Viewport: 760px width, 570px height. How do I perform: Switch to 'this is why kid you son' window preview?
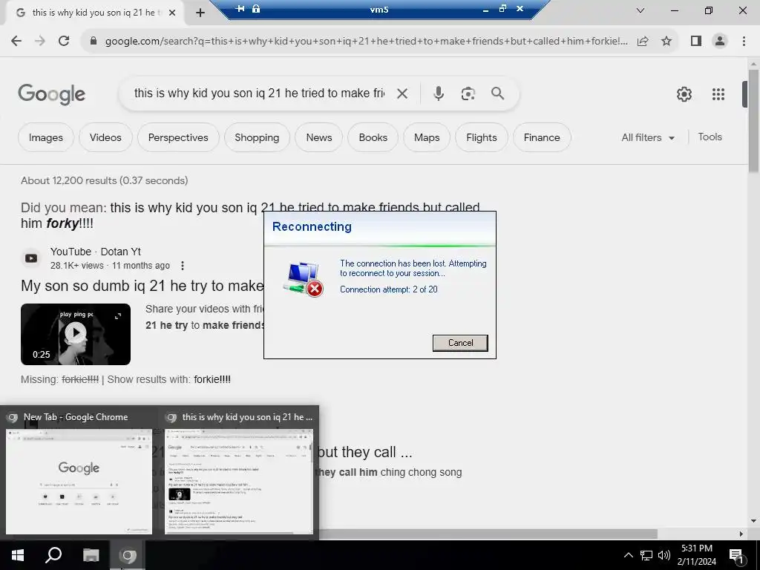(239, 474)
